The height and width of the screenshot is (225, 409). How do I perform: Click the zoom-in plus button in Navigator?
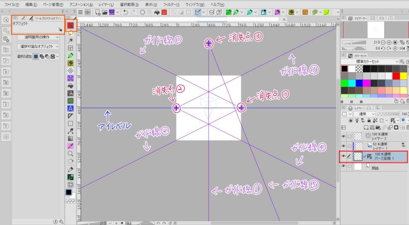click(389, 43)
